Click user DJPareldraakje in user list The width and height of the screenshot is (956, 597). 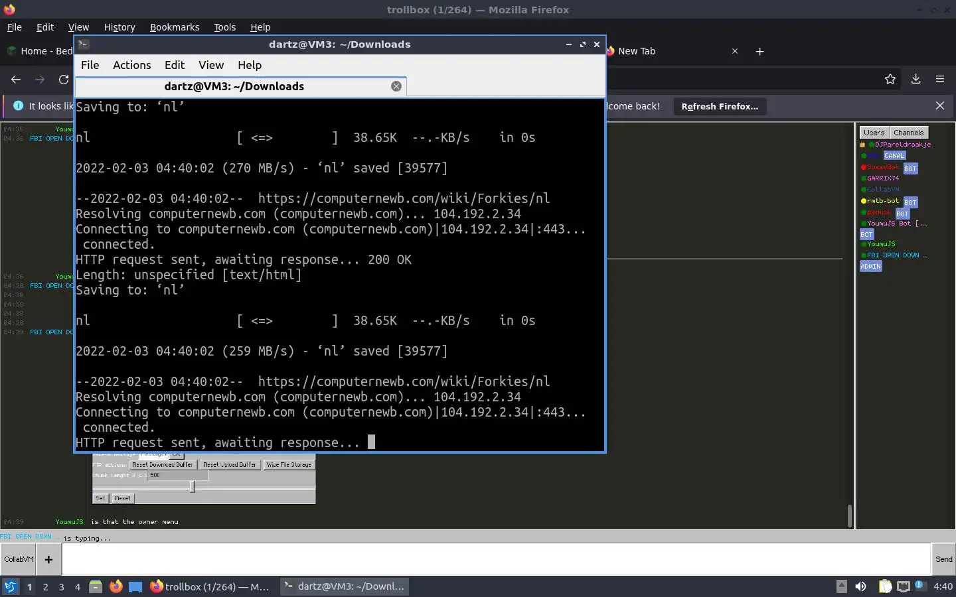point(902,145)
